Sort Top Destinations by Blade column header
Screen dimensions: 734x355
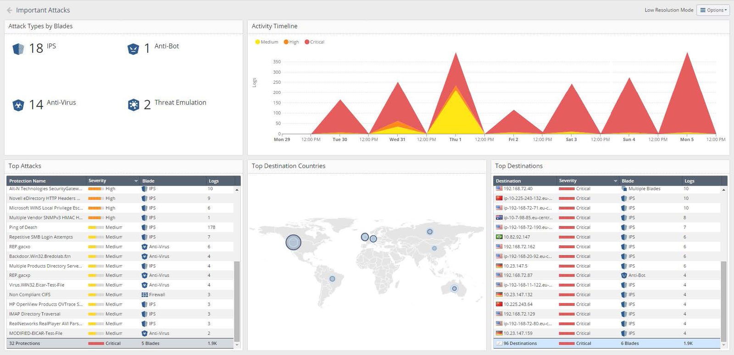click(628, 181)
